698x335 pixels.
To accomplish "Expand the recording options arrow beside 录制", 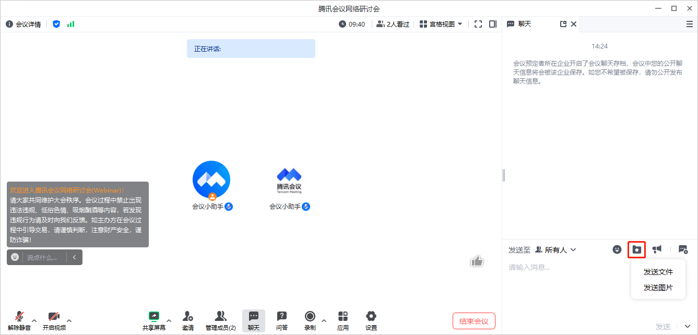I will [324, 320].
